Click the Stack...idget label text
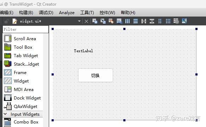Viewport: 206px width, 127px height. (26, 64)
